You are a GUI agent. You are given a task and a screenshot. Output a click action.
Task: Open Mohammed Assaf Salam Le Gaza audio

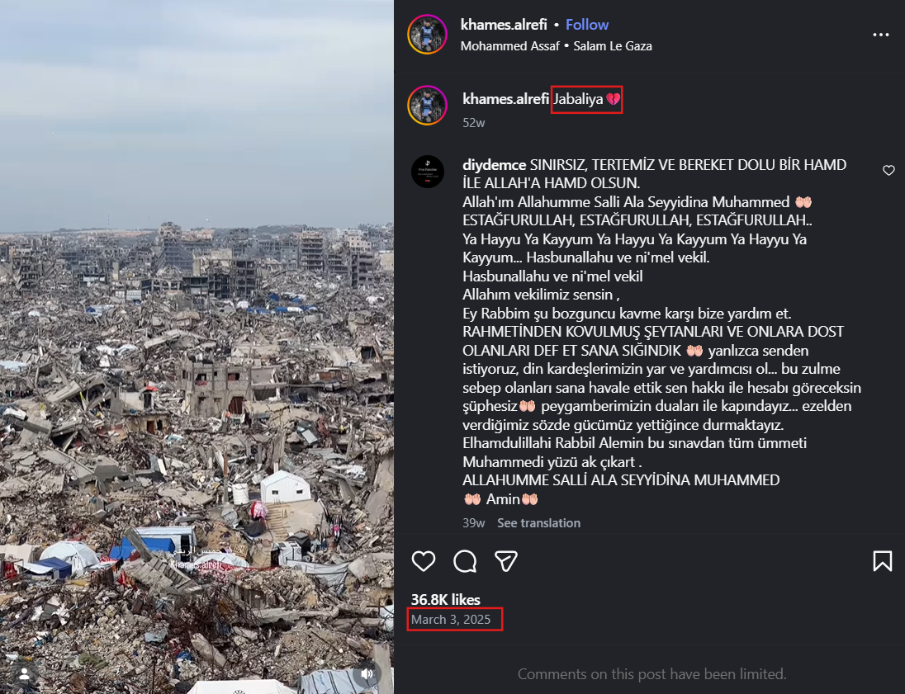click(557, 46)
